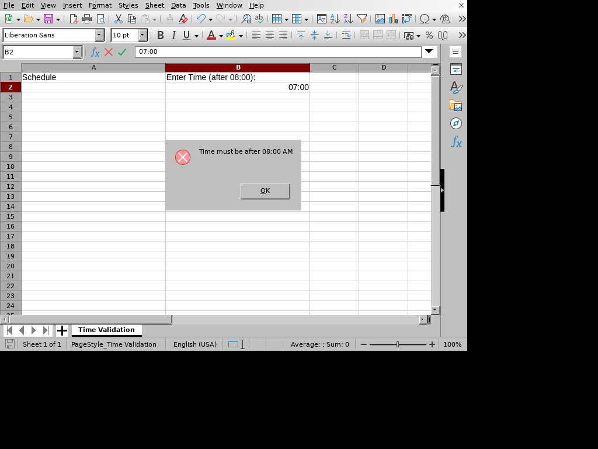Click the AutoFilter funnel icon
This screenshot has height=449, width=598.
362,19
